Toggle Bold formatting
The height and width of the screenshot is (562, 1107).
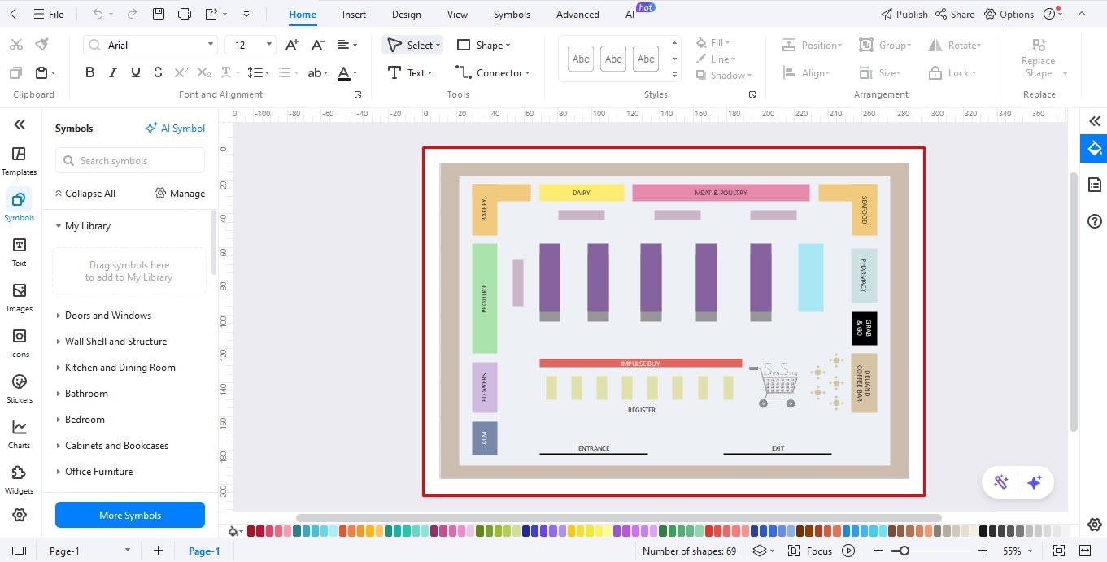coord(90,72)
